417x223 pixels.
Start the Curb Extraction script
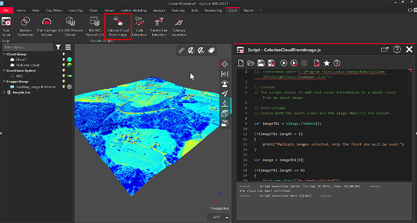pyautogui.click(x=139, y=27)
